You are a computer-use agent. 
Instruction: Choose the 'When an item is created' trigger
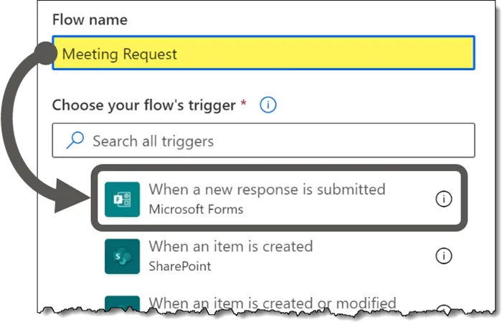pos(230,246)
